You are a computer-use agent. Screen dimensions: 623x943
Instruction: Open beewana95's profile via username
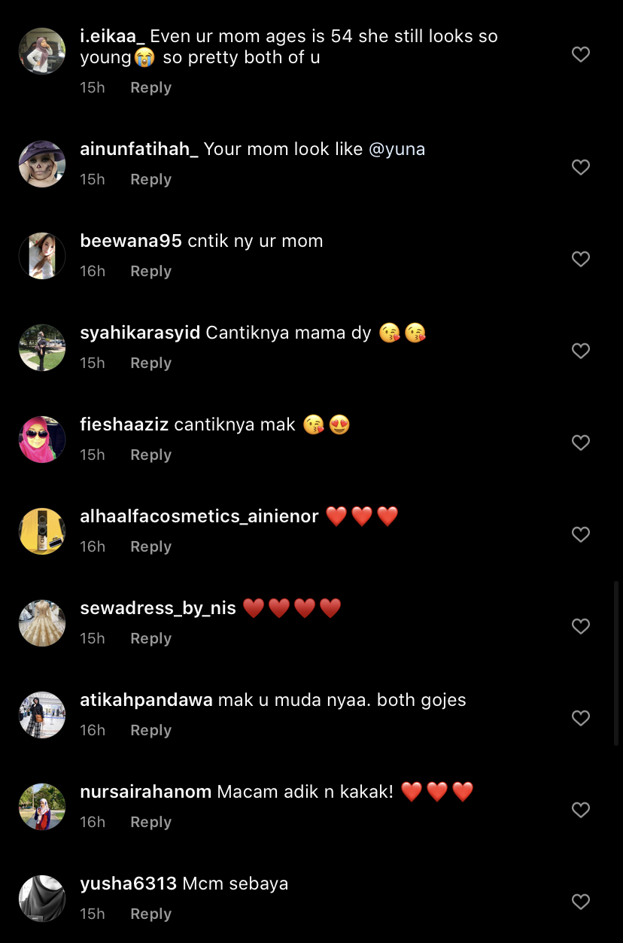[x=131, y=241]
